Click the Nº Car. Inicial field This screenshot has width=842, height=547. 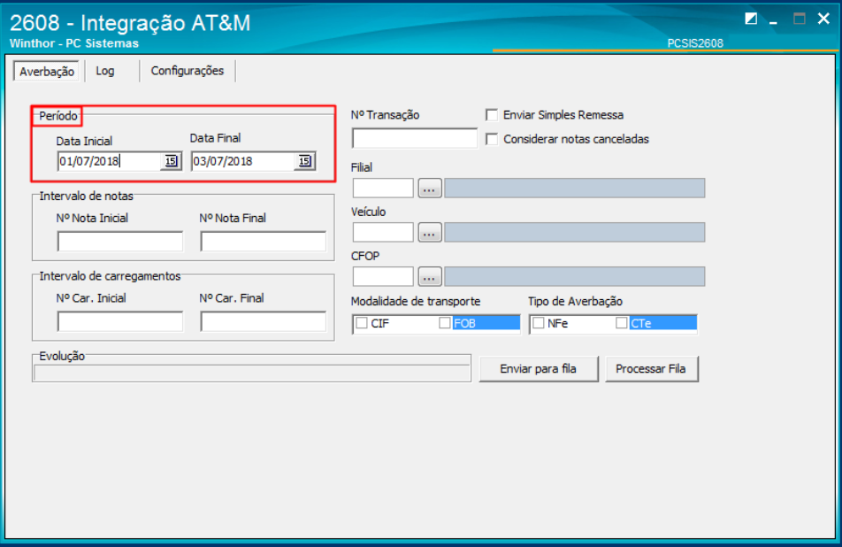tap(120, 321)
